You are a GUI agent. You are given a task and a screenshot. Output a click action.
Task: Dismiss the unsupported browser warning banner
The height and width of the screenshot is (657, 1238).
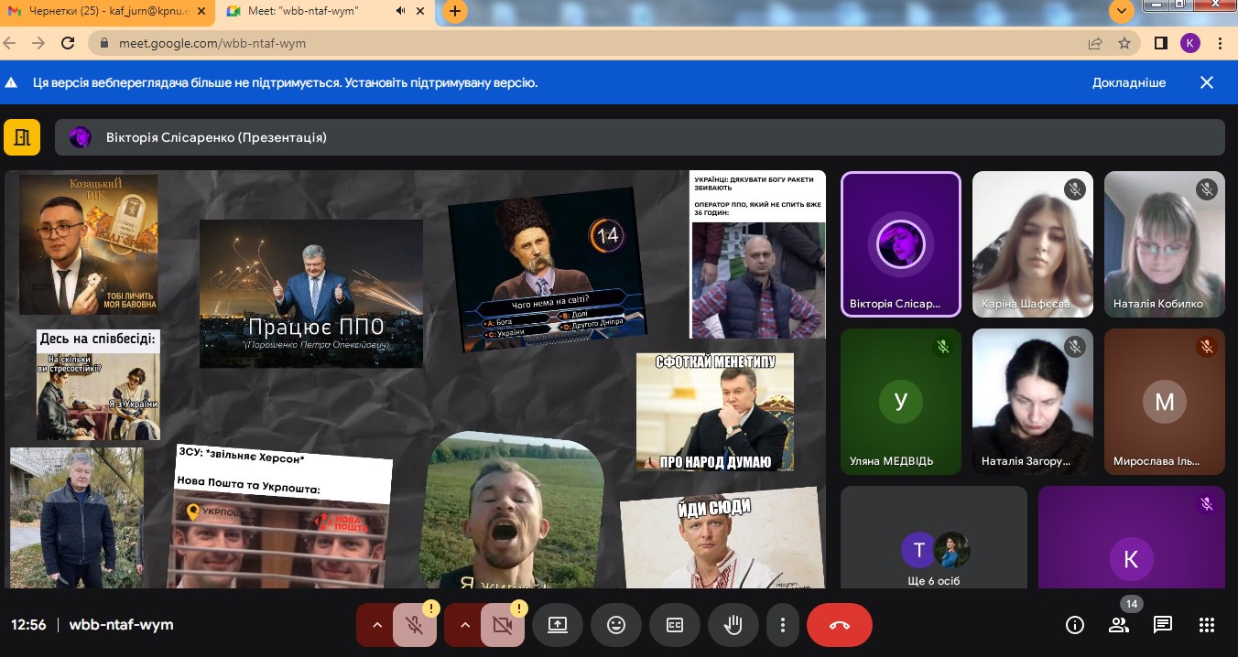pyautogui.click(x=1207, y=82)
